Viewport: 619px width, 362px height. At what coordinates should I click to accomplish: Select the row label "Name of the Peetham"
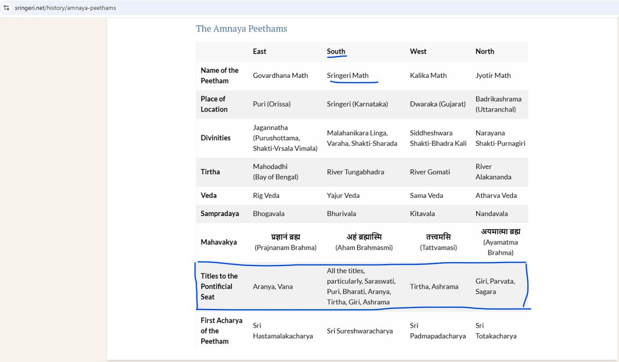(x=220, y=75)
